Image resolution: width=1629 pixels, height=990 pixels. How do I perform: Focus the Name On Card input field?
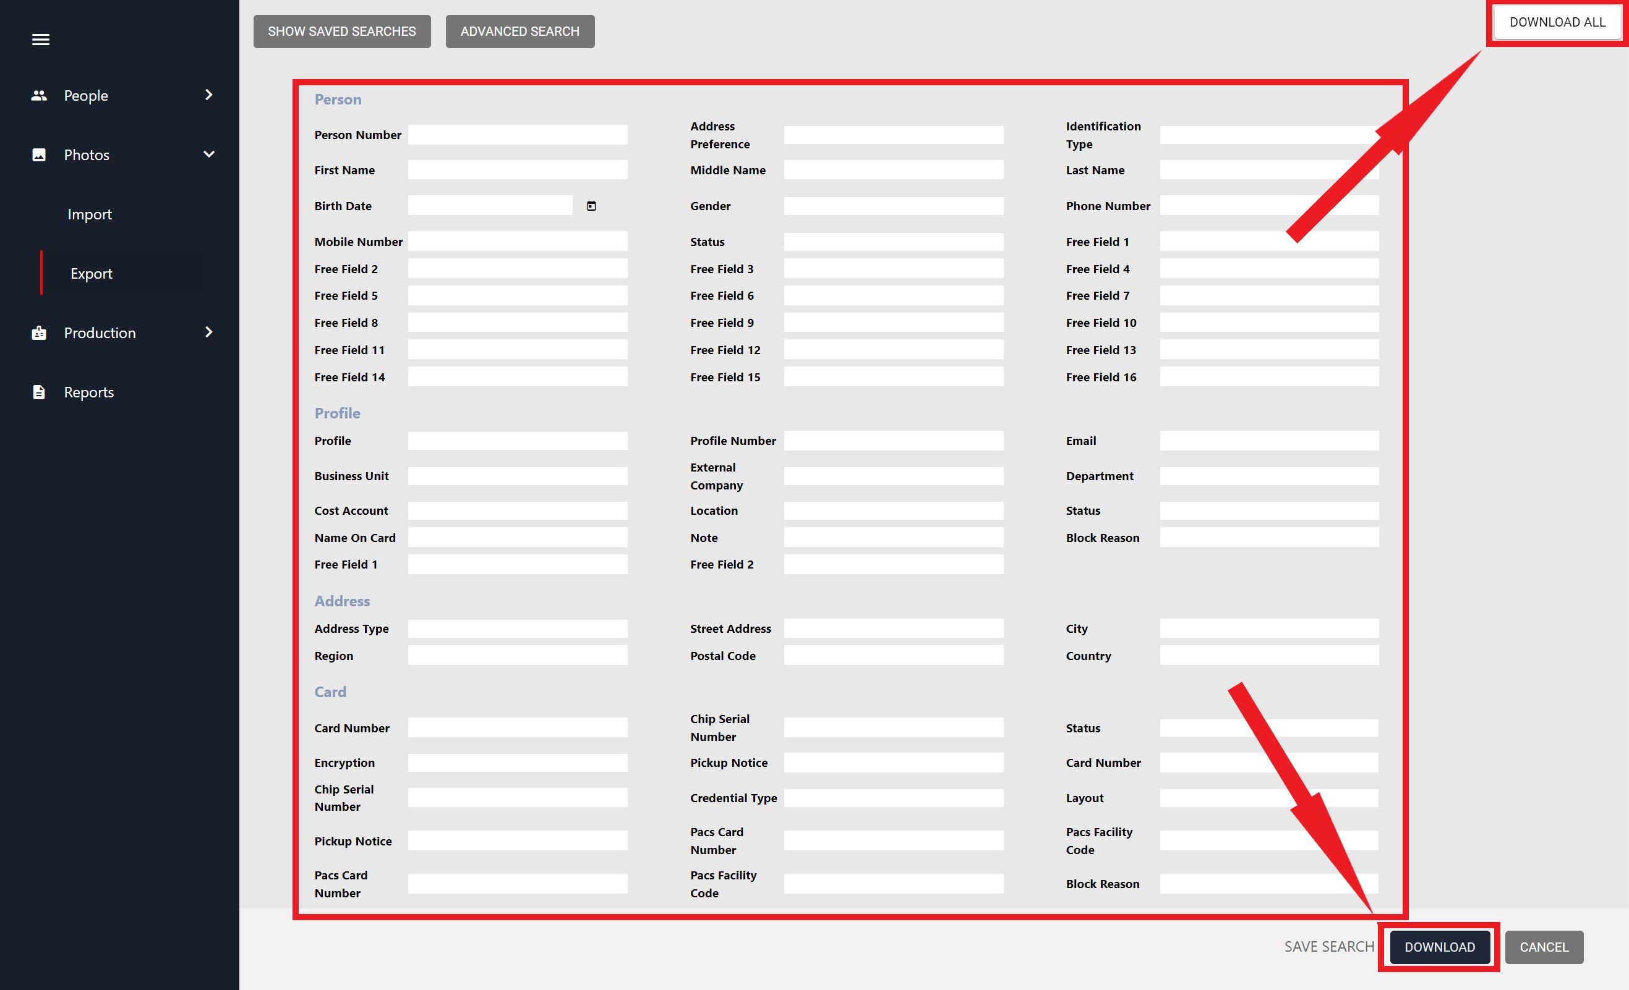coord(518,537)
